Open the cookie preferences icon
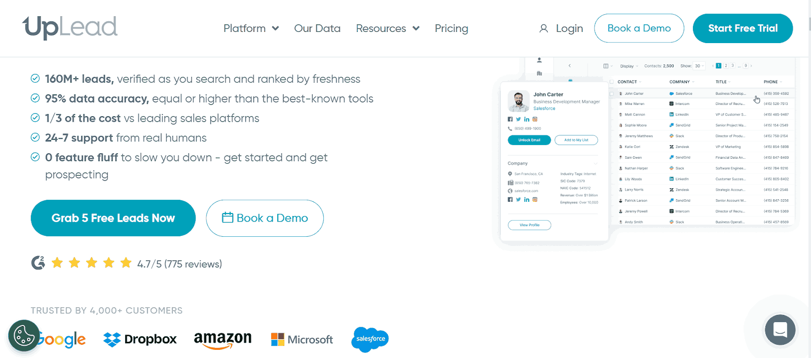The height and width of the screenshot is (358, 811). [x=24, y=335]
